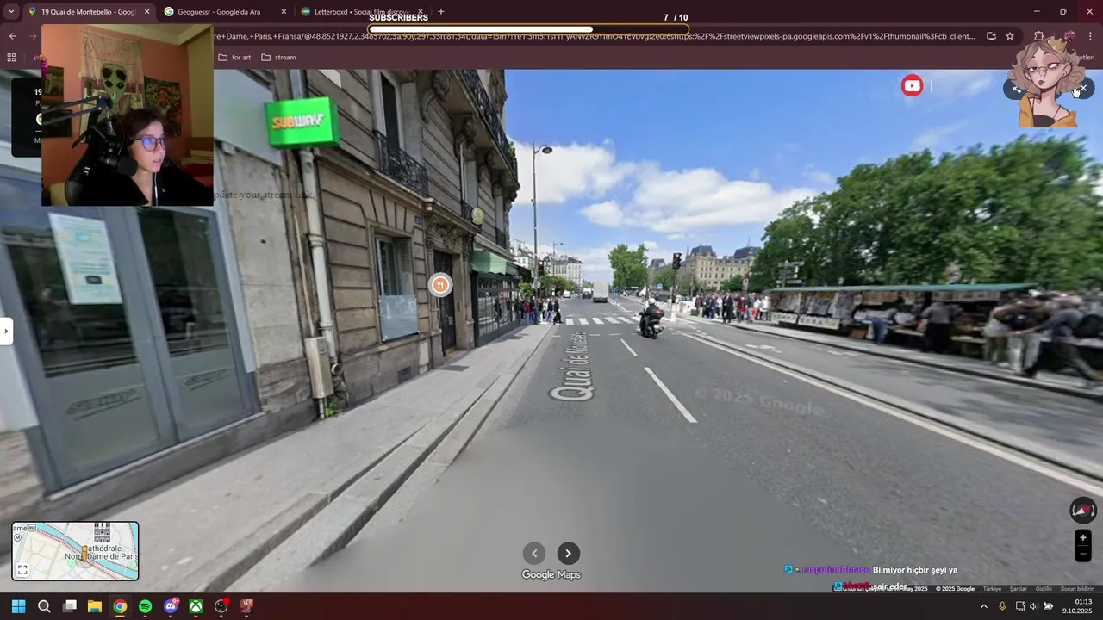Go to previous Street View image arrow
Viewport: 1103px width, 620px height.
click(534, 554)
